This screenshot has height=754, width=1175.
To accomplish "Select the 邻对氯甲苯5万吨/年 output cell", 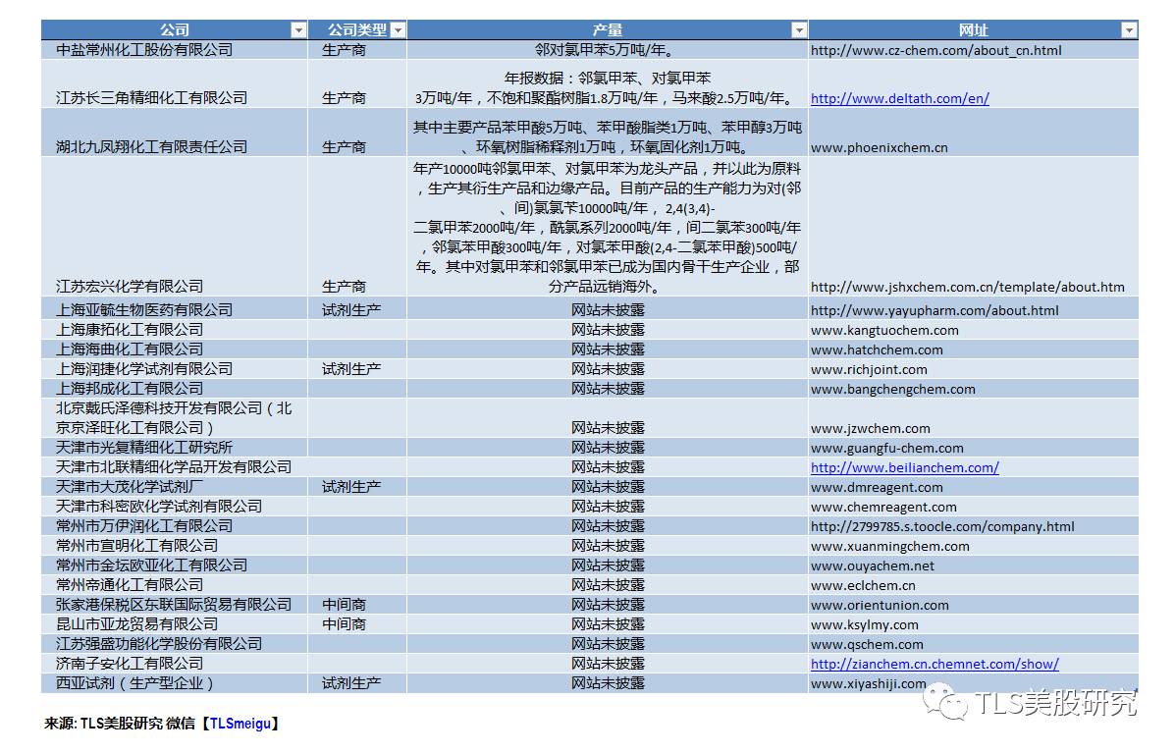I will [x=606, y=50].
